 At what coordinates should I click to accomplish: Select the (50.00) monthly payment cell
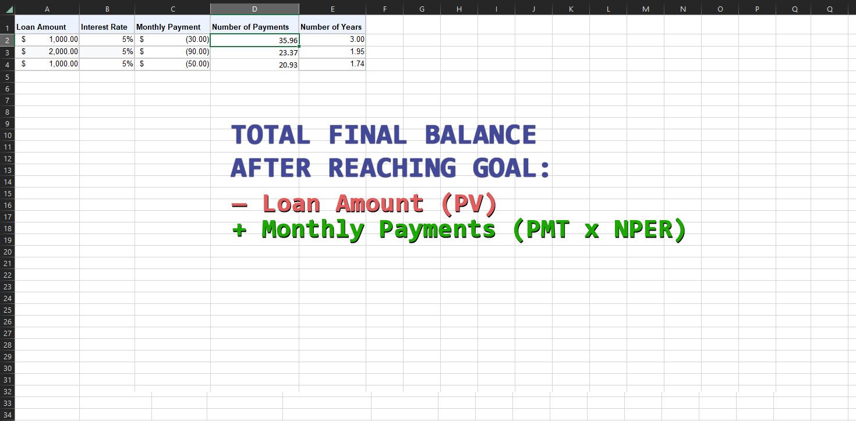172,64
